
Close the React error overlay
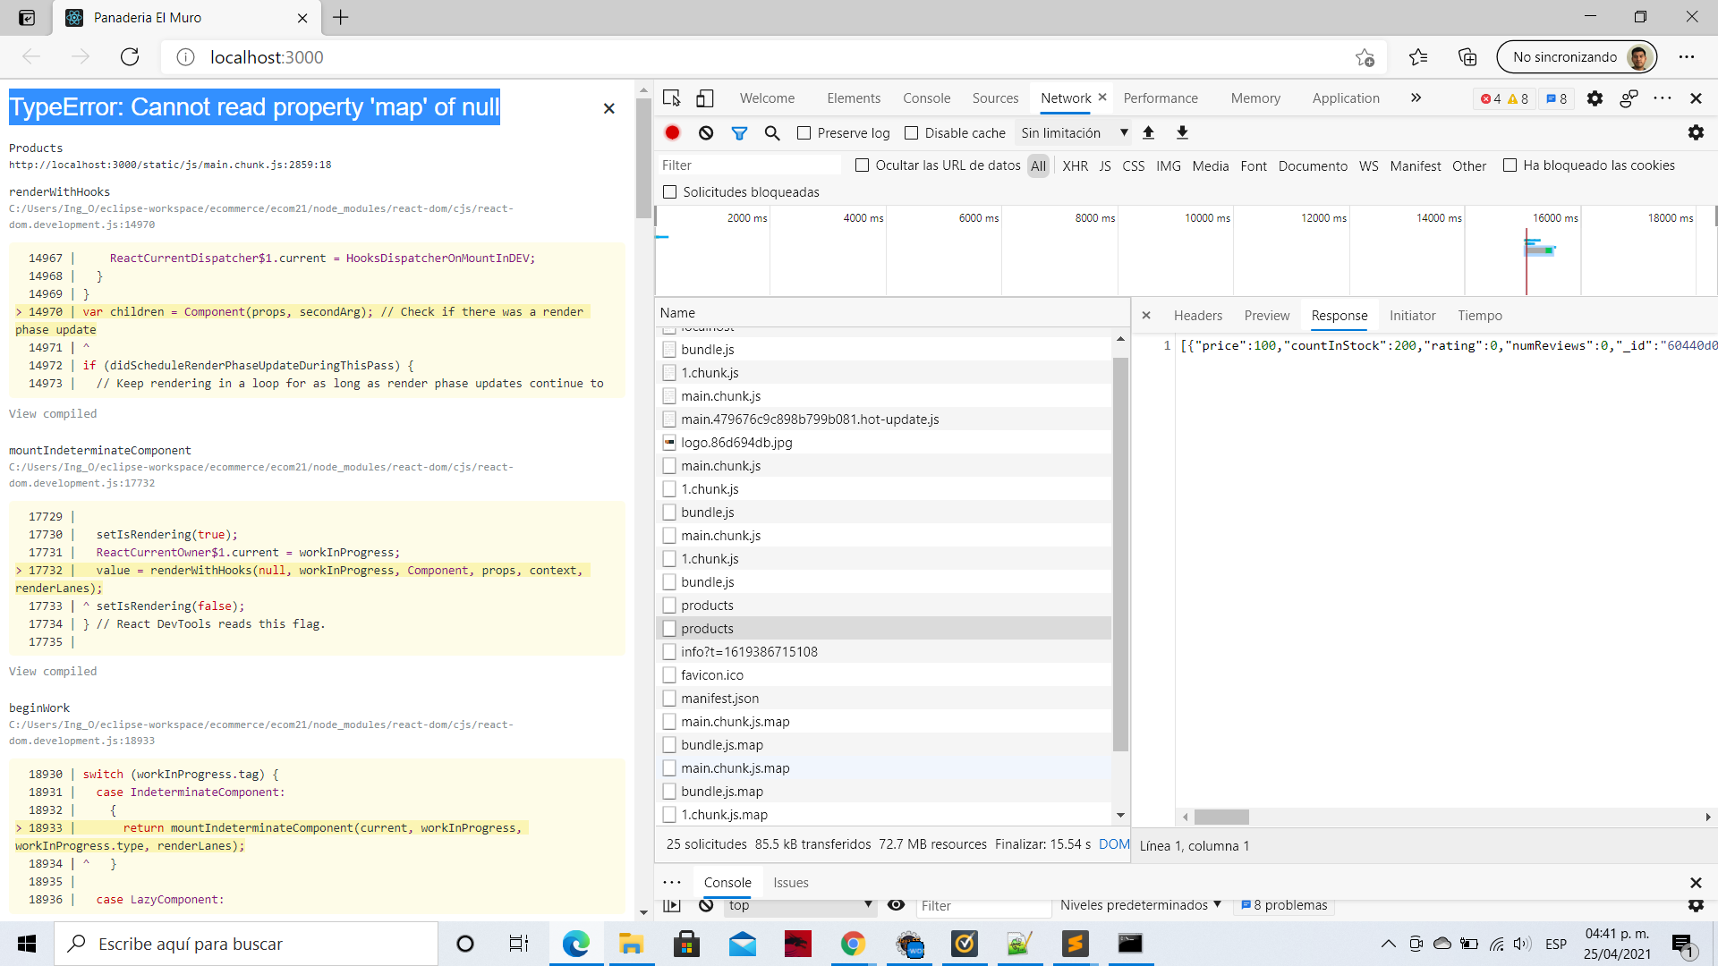coord(609,108)
